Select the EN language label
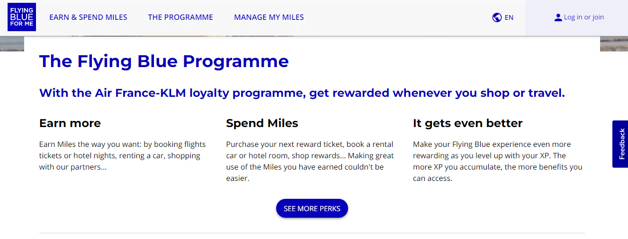Screen dimensions: 628x239 click(x=509, y=17)
